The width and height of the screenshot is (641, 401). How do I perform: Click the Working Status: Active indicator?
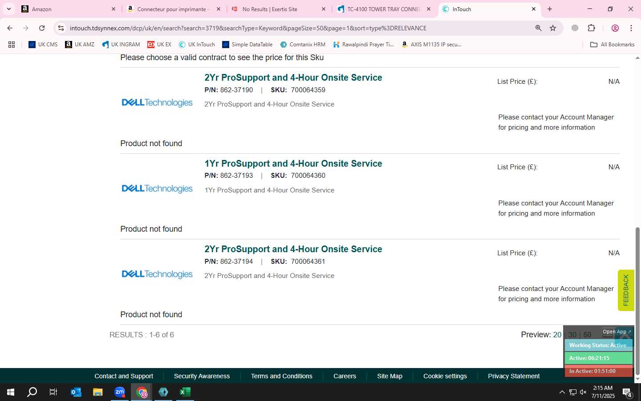point(598,345)
